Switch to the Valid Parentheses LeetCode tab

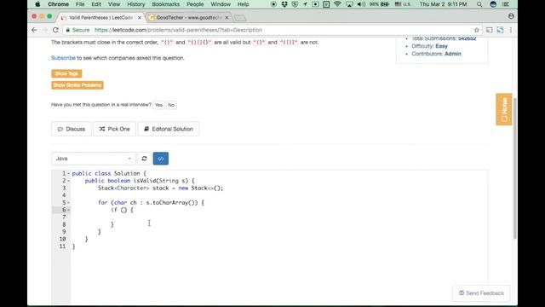pos(100,17)
